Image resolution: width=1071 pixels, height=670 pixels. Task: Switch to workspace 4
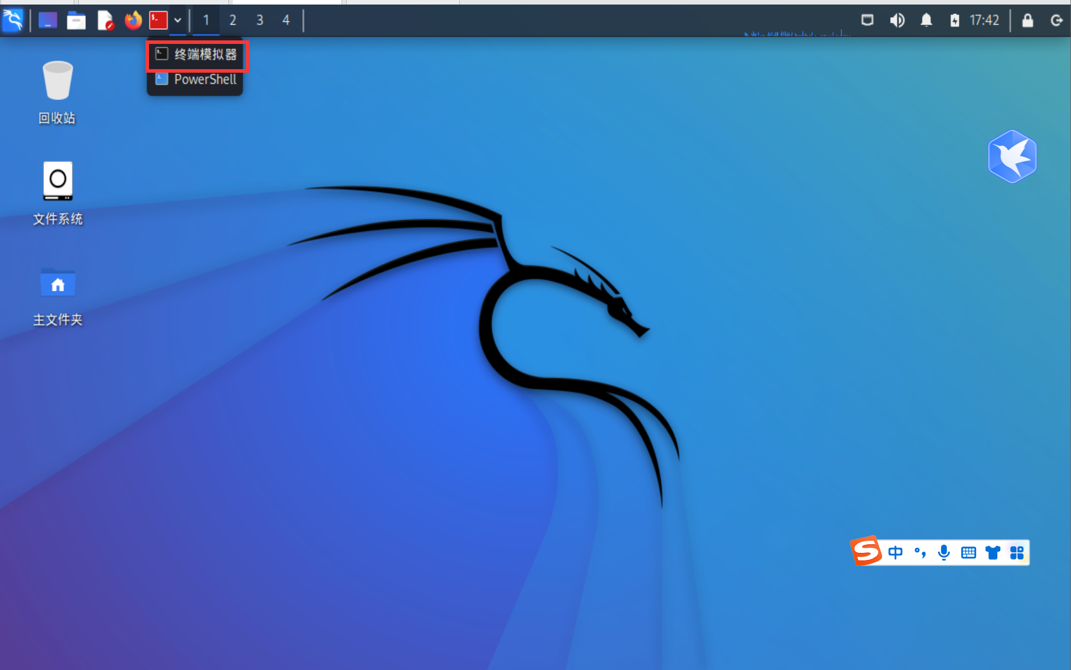[286, 20]
